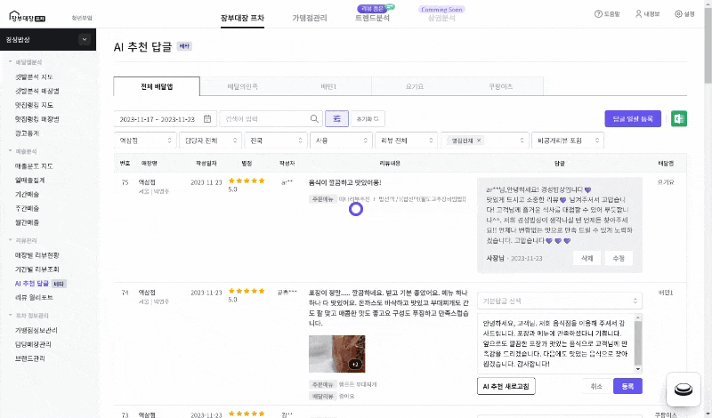The image size is (712, 418).
Task: Open the star-rating multi-select dropdown arrow
Action: 522,141
